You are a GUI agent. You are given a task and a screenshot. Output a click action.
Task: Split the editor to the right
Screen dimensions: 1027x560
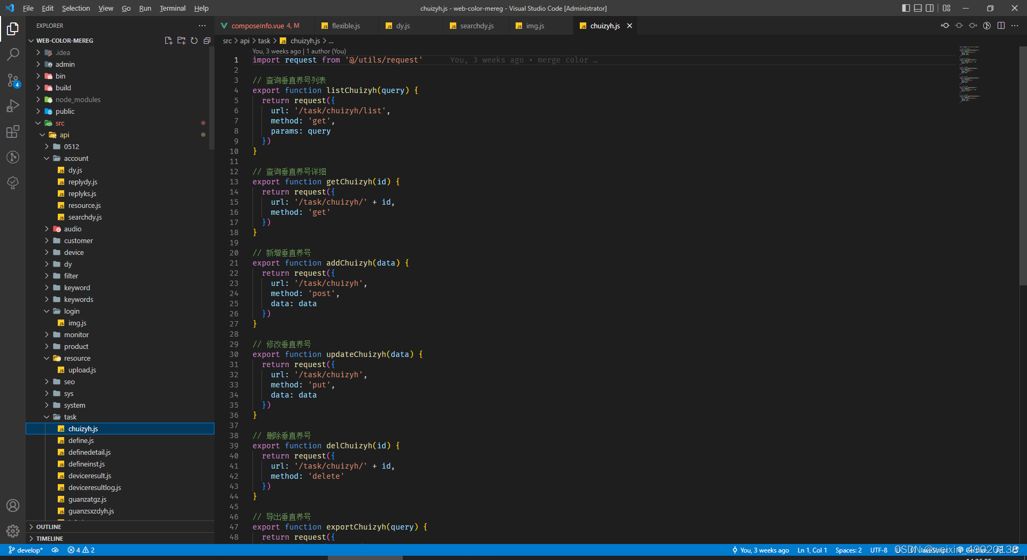(x=1001, y=26)
